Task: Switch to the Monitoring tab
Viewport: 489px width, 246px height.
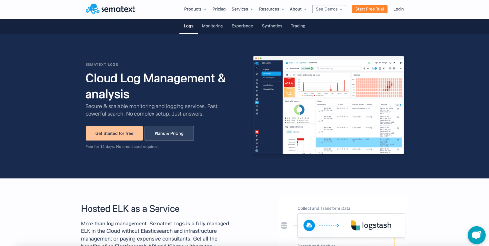Action: tap(212, 26)
